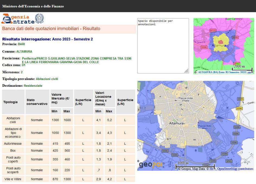256x184 pixels.
Task: Click the Ministero dell'Economia e delle Finanze header
Action: [33, 6]
